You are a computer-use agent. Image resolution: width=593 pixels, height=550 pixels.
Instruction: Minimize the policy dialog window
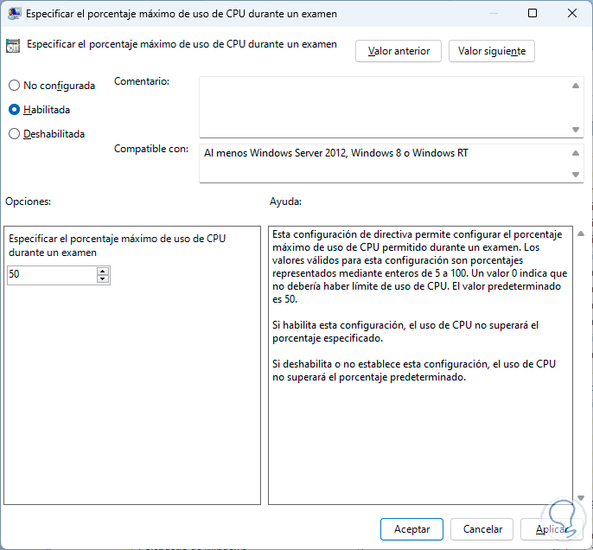pos(493,14)
